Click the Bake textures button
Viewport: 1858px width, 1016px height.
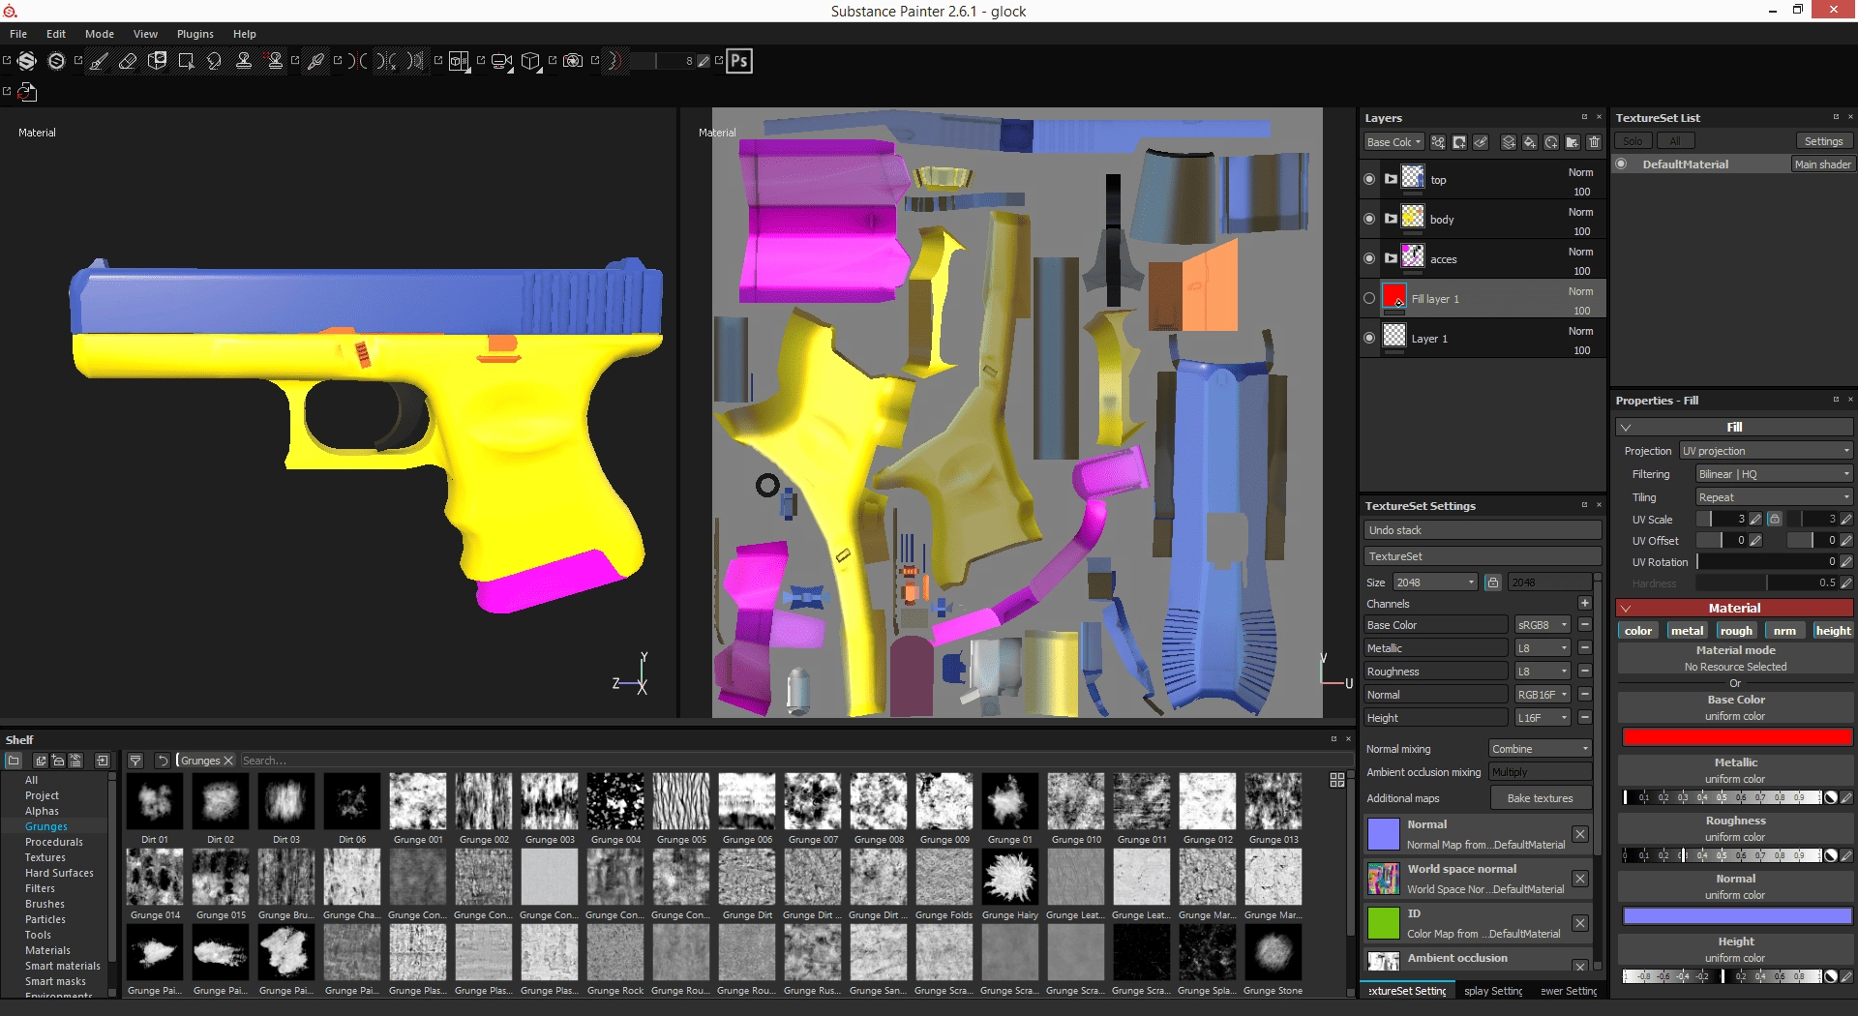(1540, 798)
